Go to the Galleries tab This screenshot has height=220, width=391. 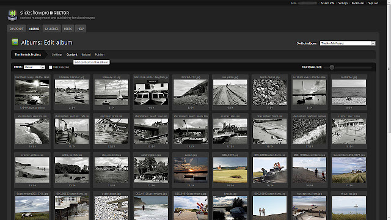[51, 29]
